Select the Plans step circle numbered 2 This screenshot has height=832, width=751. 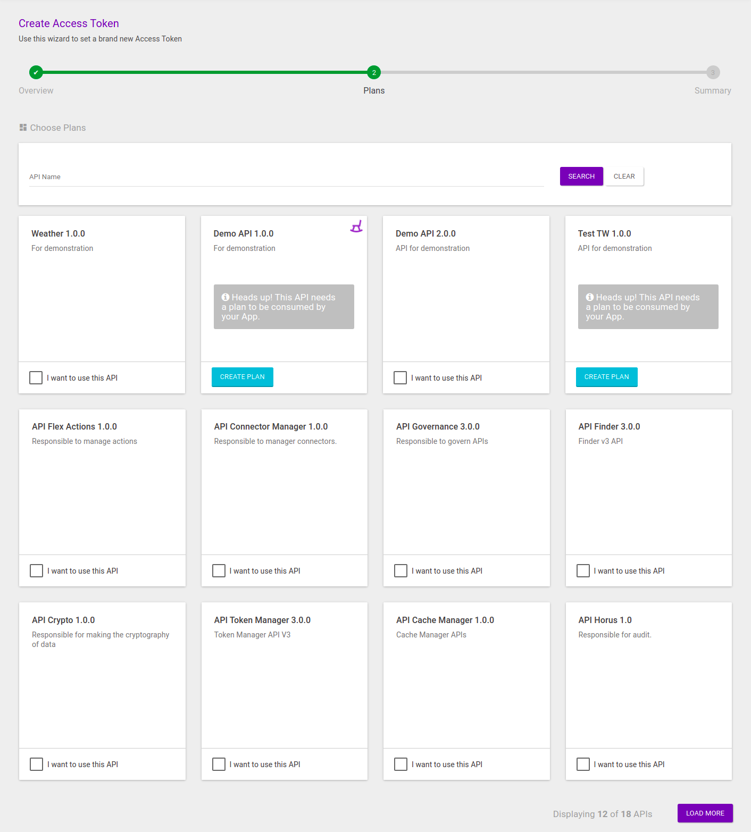pyautogui.click(x=374, y=72)
